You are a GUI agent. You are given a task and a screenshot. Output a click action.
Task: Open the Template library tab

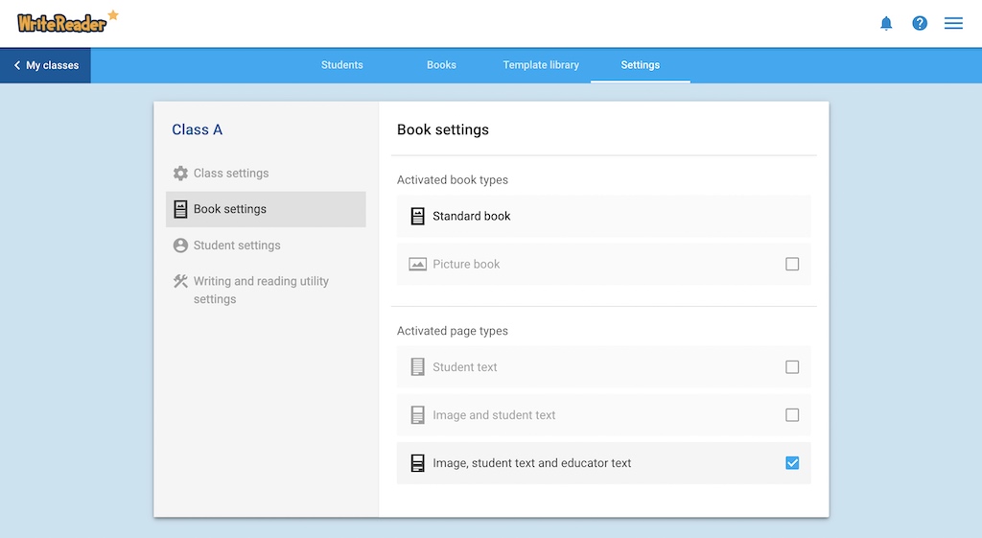click(541, 65)
